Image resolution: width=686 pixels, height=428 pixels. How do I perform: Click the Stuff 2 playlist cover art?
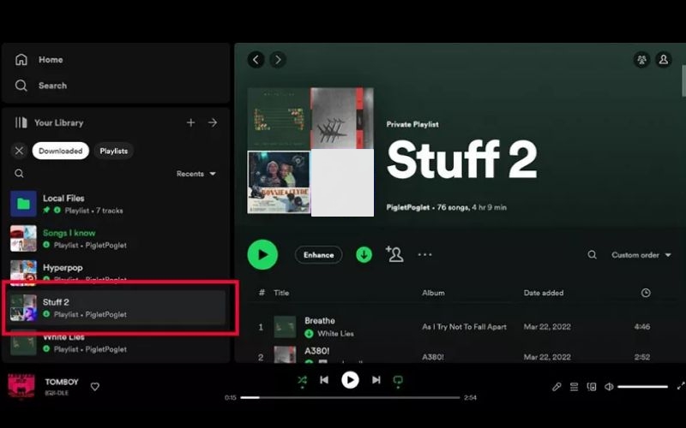point(310,152)
